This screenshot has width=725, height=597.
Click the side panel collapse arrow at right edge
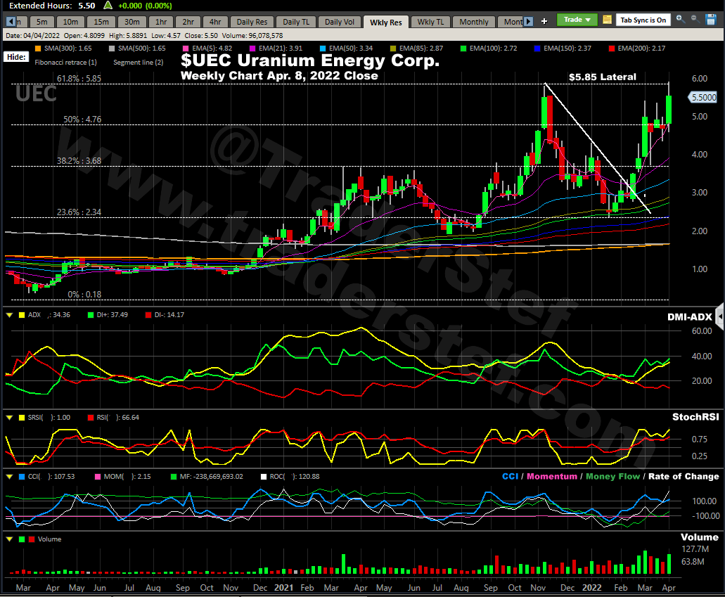pyautogui.click(x=719, y=316)
